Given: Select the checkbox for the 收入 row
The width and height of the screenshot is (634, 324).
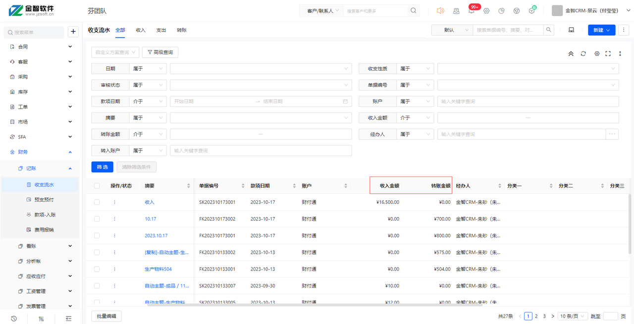Looking at the screenshot, I should pyautogui.click(x=97, y=202).
